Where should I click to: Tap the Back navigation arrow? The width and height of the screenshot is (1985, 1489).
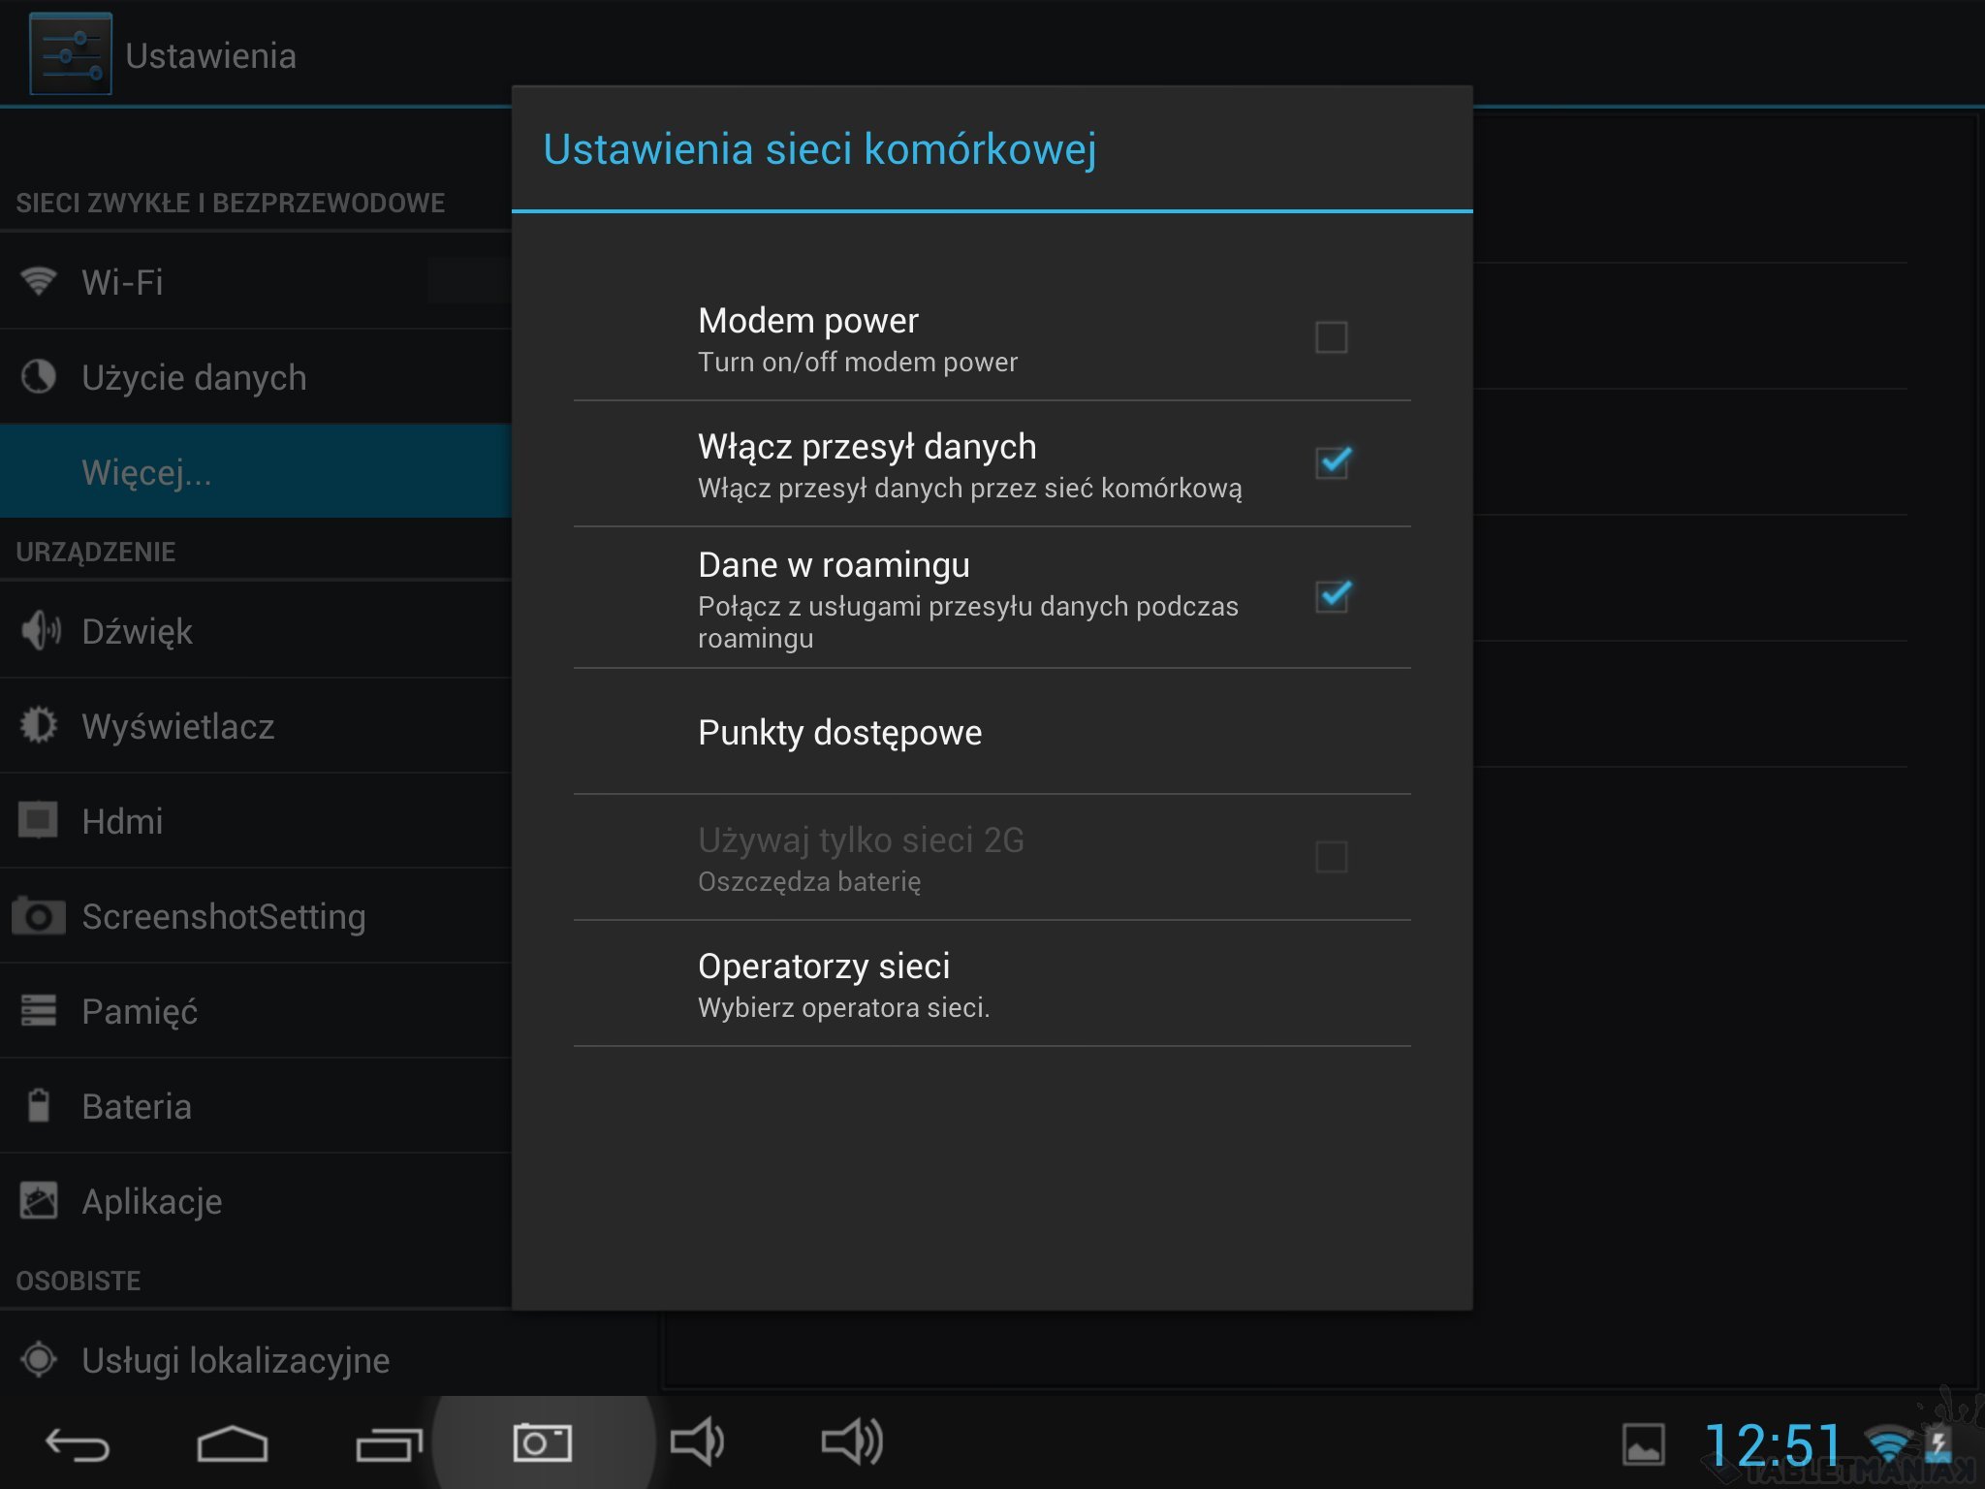pos(78,1444)
